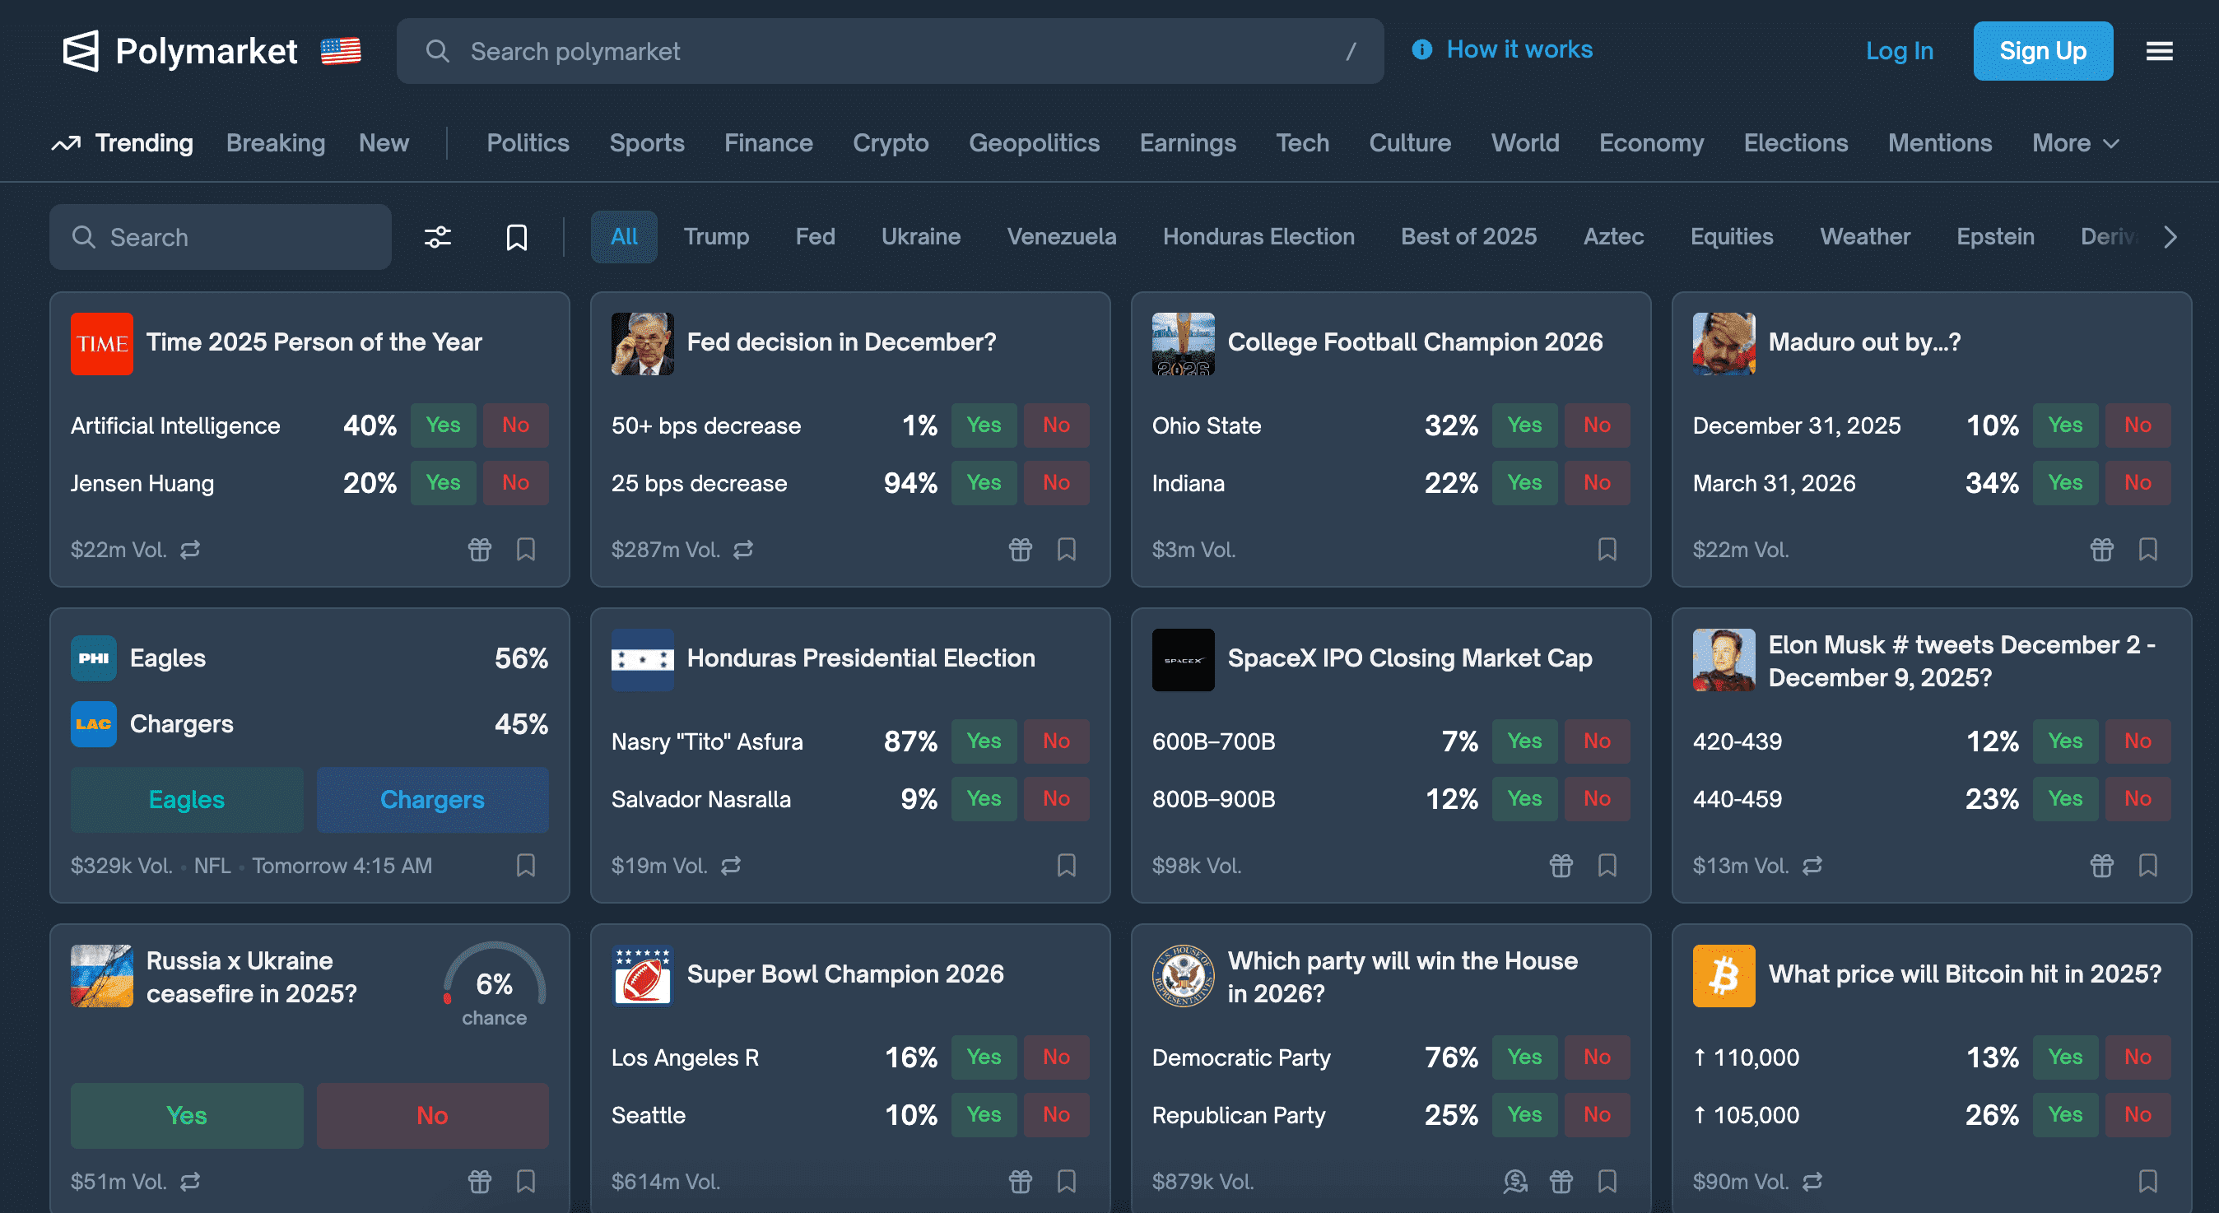Click the Sign Up button
The image size is (2219, 1213).
coord(2042,51)
